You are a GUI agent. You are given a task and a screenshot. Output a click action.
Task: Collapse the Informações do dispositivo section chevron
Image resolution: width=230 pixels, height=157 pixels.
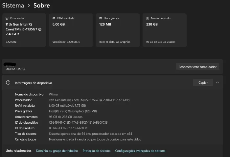(x=218, y=82)
